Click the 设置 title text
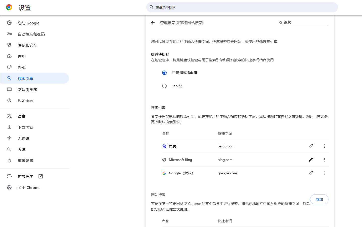This screenshot has height=227, width=362. pos(25,8)
